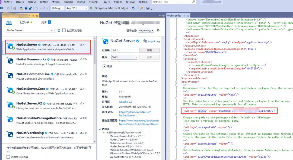Image resolution: width=293 pixels, height=160 pixels.
Task: Click the 卸载 uninstall button
Action: [x=149, y=50]
